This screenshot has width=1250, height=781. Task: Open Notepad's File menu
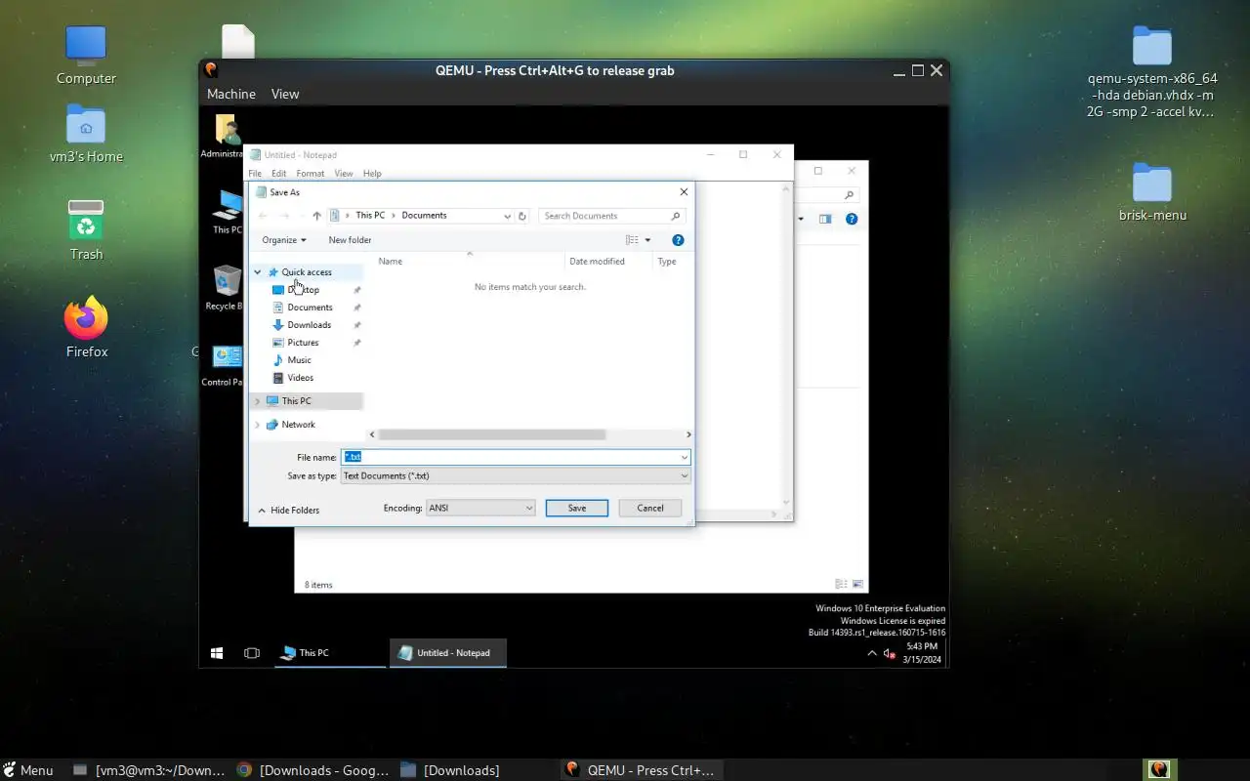[255, 174]
